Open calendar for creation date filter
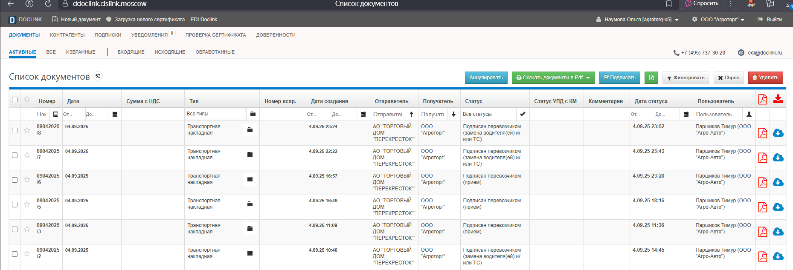Screen dimensions: 793x270 tap(363, 114)
